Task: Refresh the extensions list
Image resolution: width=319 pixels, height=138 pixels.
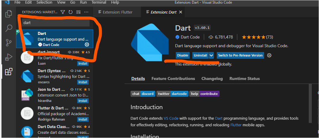Action: pos(71,12)
